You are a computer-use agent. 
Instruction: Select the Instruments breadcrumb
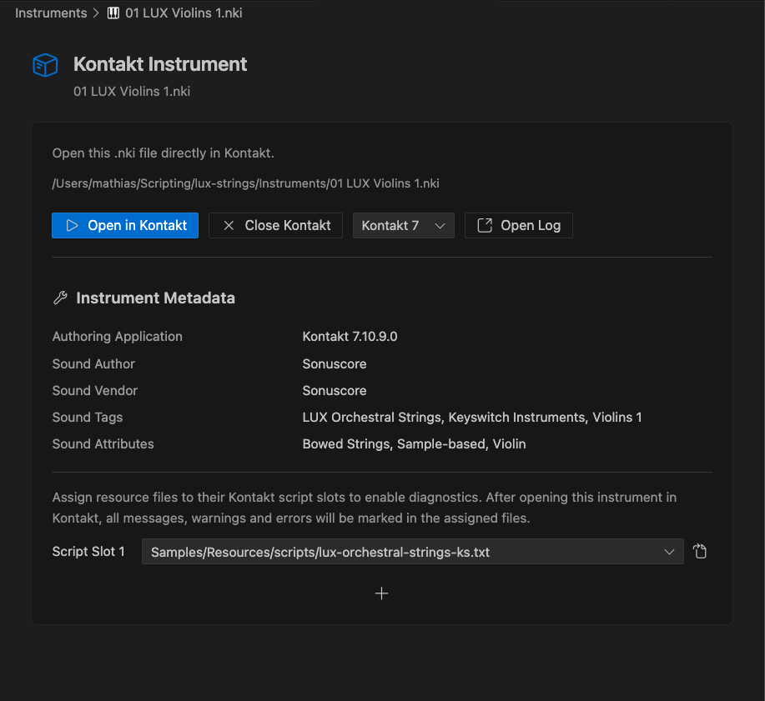pos(51,13)
